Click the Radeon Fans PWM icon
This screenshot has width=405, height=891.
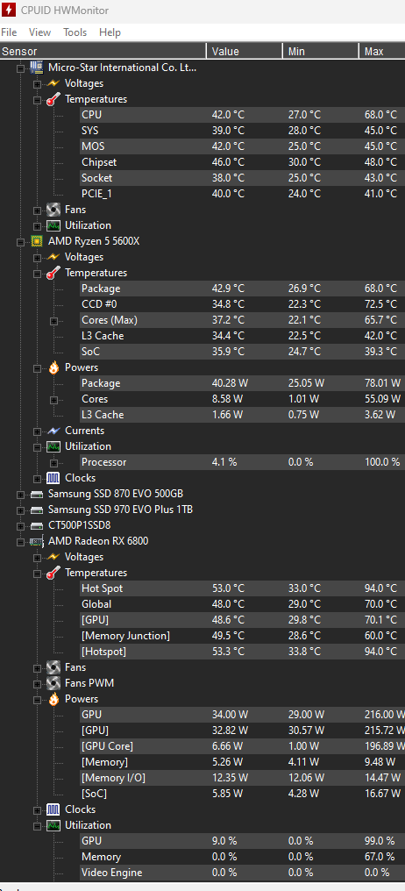tap(53, 683)
